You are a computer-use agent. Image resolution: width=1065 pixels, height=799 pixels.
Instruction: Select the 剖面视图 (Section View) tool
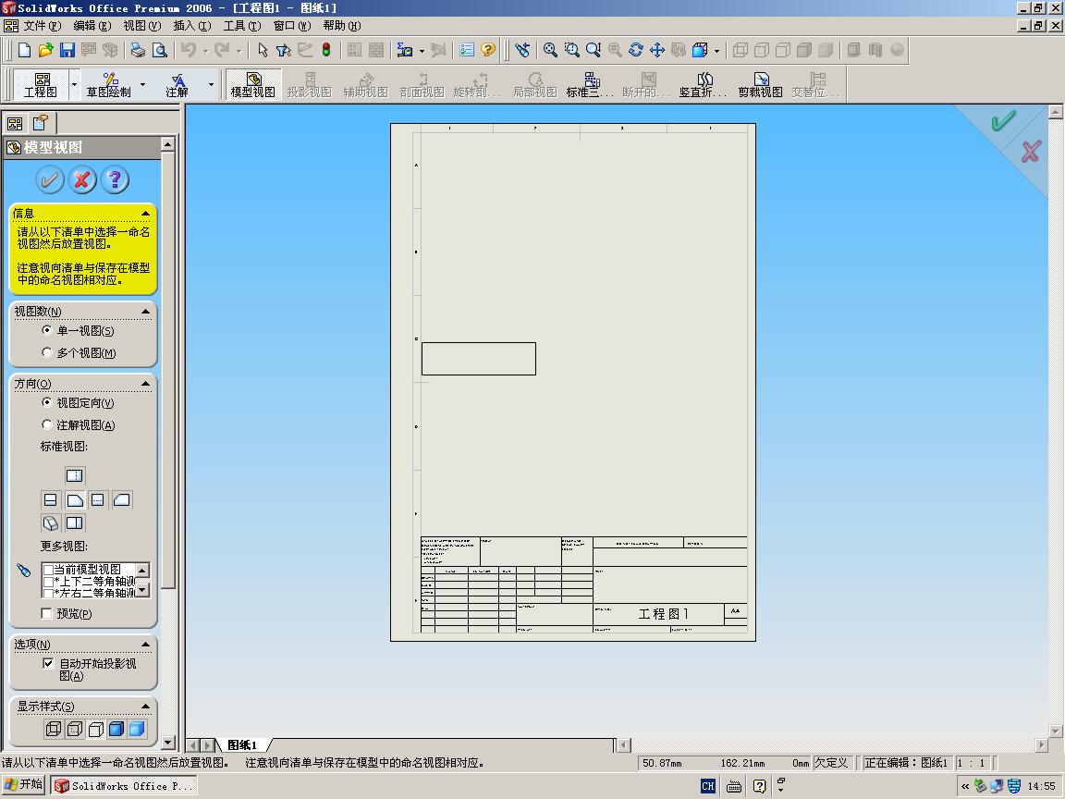tap(422, 83)
